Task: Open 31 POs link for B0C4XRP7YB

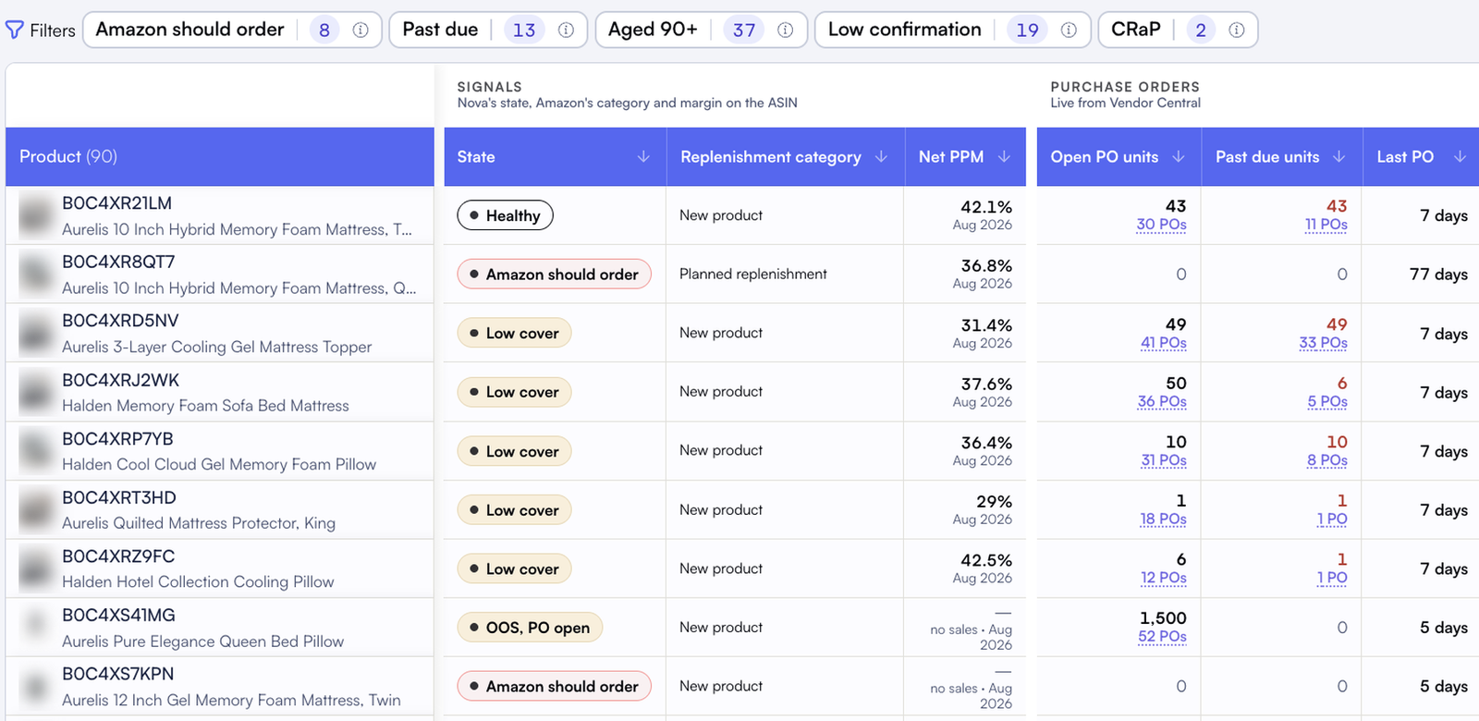Action: [x=1164, y=460]
